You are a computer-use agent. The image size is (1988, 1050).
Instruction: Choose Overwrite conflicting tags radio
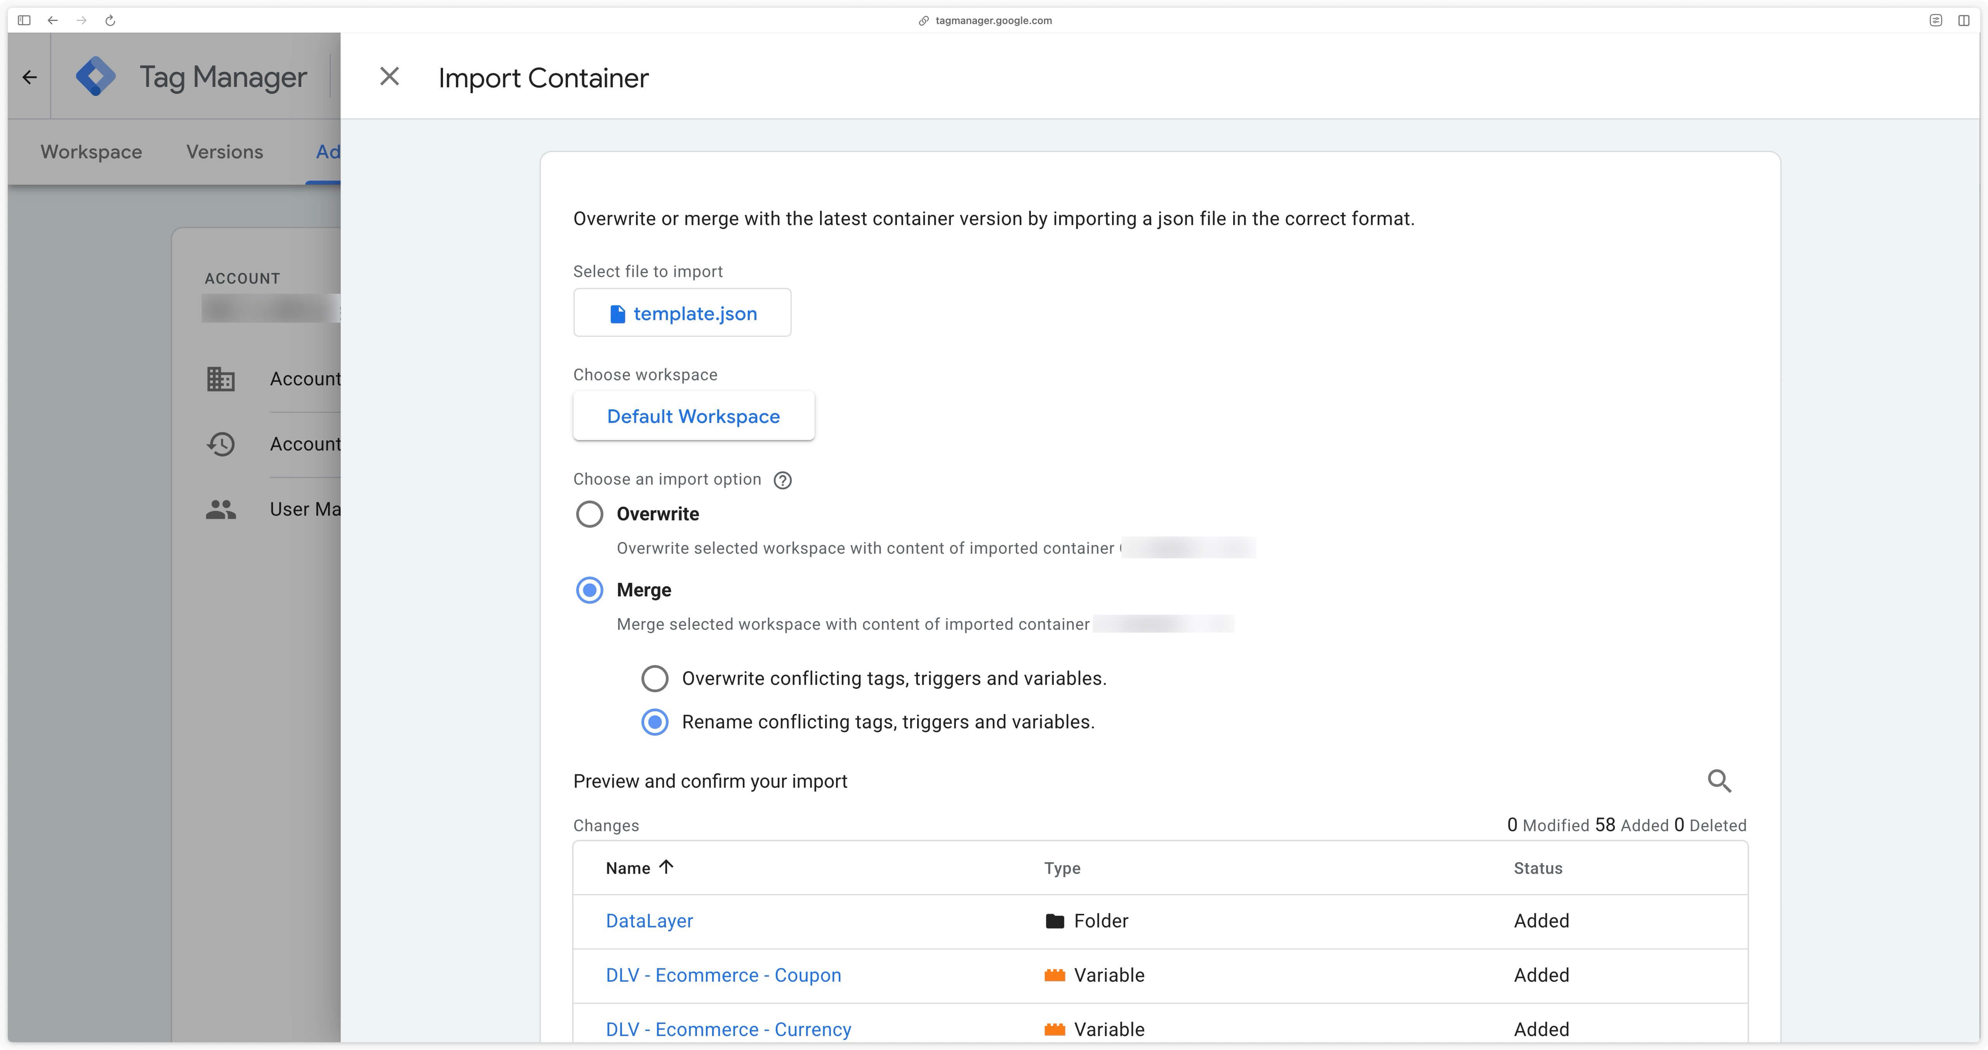tap(655, 679)
